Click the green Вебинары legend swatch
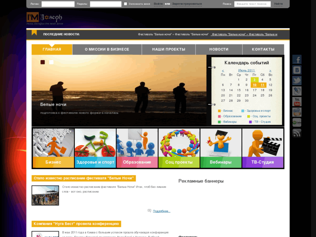The width and height of the screenshot is (316, 237). 219,122
